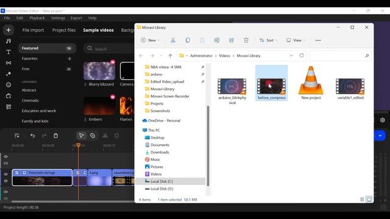This screenshot has width=390, height=219.
Task: Toggle video track eye visibility icon
Action: (x=5, y=175)
